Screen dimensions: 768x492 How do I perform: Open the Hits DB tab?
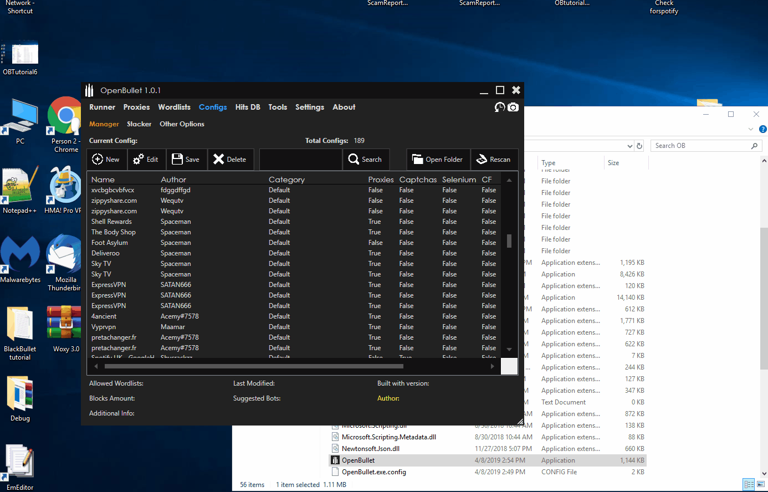248,107
